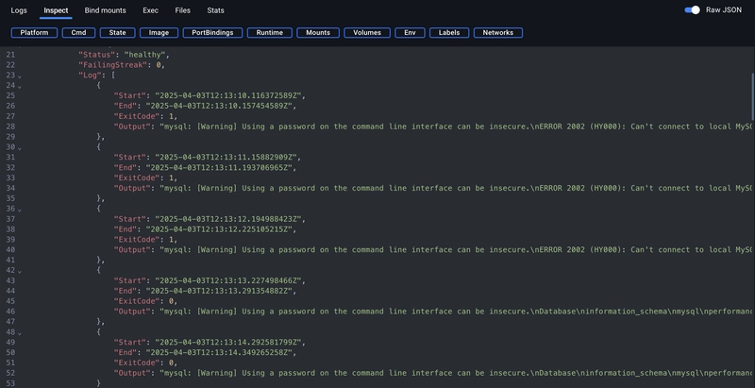Switch to the Logs tab
755x388 pixels.
pos(19,10)
